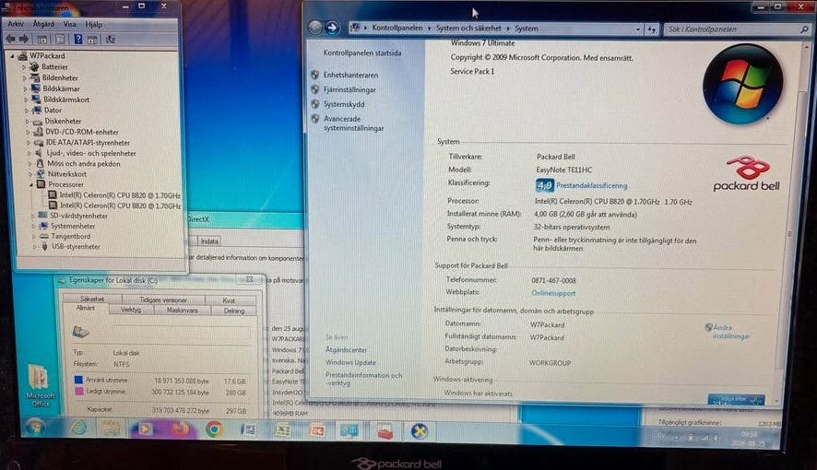
Task: Go forward using Device Manager's toolbar forward arrow
Action: (x=23, y=39)
